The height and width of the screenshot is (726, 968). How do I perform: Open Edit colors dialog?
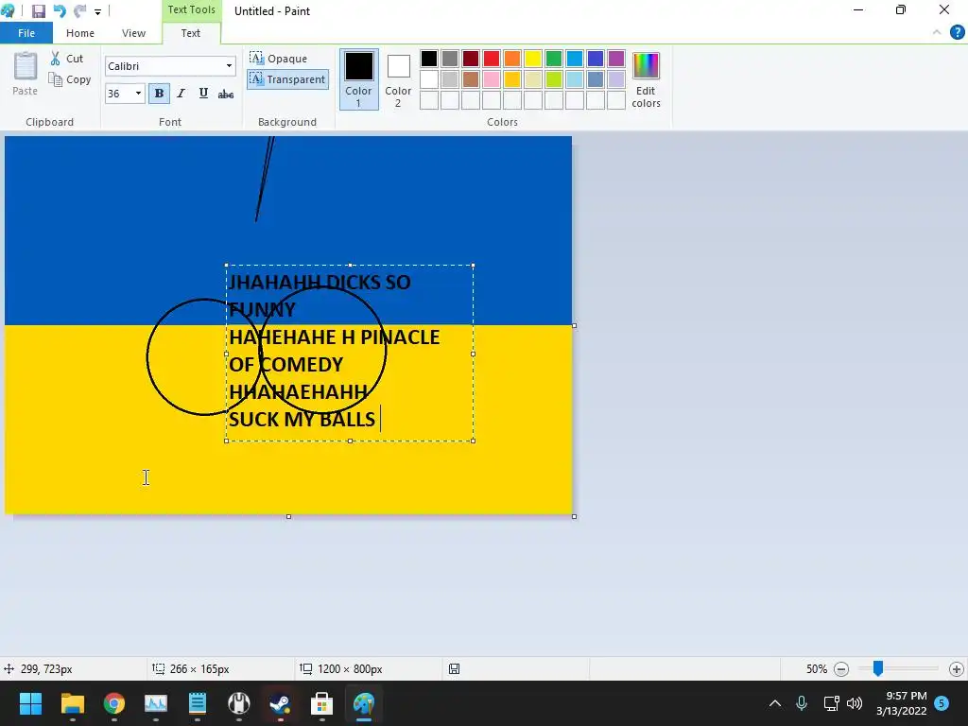[646, 79]
